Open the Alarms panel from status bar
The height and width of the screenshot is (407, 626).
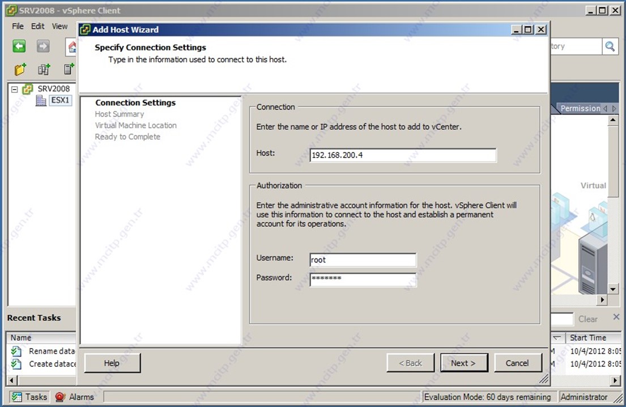click(75, 397)
